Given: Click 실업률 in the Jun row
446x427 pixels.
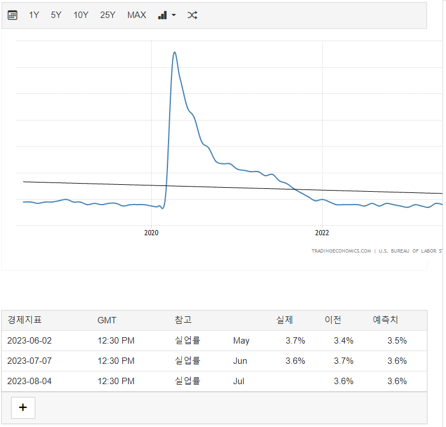Looking at the screenshot, I should tap(188, 360).
